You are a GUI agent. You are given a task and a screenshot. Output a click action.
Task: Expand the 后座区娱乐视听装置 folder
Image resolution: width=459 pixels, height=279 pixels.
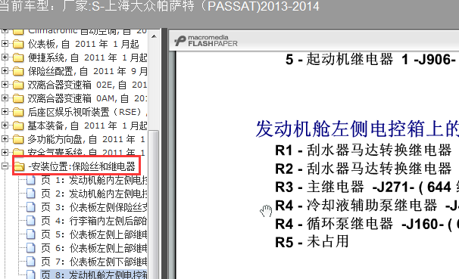(5, 112)
